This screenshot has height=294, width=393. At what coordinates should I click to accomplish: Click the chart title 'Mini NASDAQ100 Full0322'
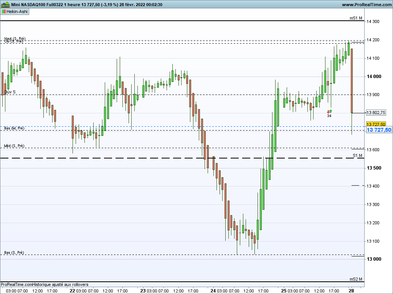[x=37, y=5]
